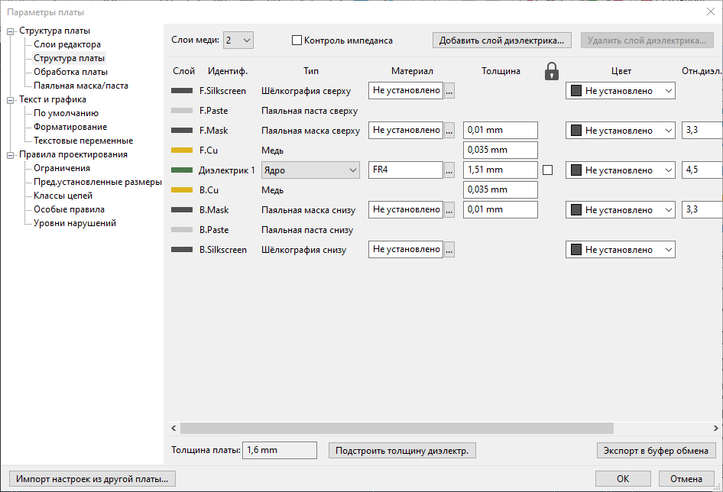Open material browser for F.Mask row
Image resolution: width=723 pixels, height=492 pixels.
449,131
